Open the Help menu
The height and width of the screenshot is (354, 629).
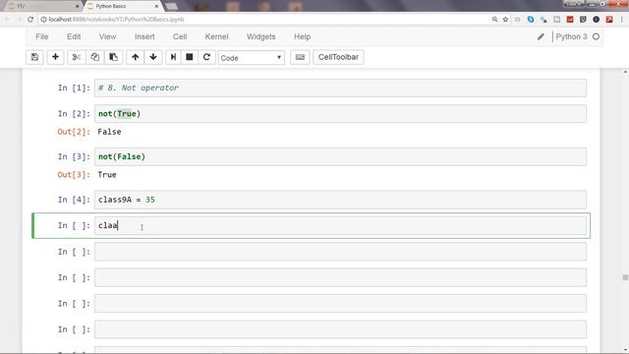(x=302, y=36)
